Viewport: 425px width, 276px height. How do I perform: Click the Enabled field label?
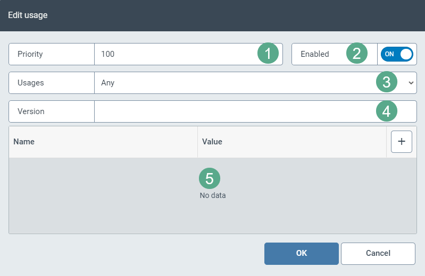click(315, 54)
